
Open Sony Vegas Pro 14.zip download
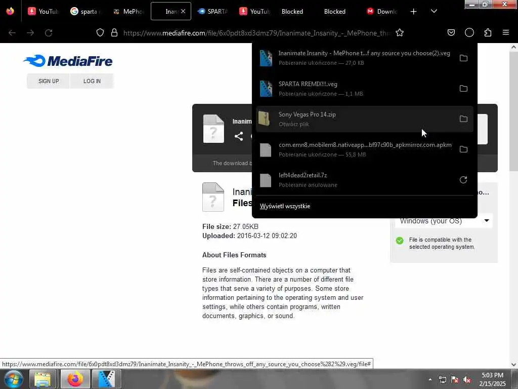coord(355,119)
